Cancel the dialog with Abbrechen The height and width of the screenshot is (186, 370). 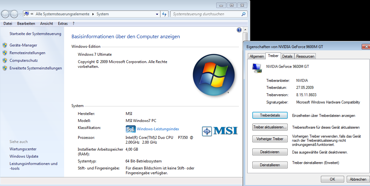pos(358,179)
